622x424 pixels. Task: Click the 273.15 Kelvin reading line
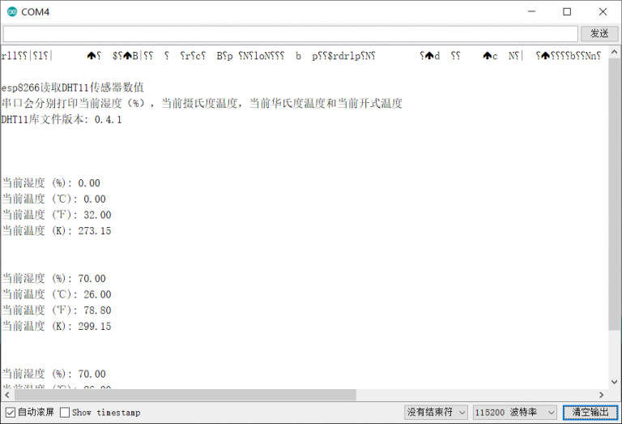tap(57, 231)
